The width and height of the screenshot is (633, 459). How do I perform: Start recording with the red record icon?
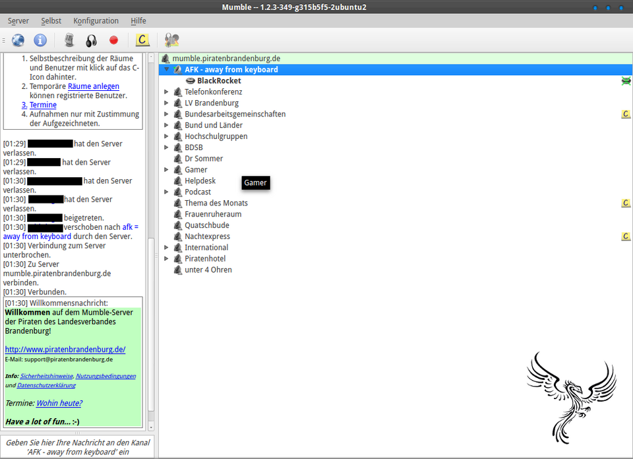tap(113, 40)
